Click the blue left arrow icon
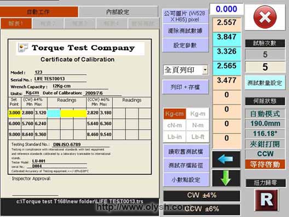 [x=226, y=160]
